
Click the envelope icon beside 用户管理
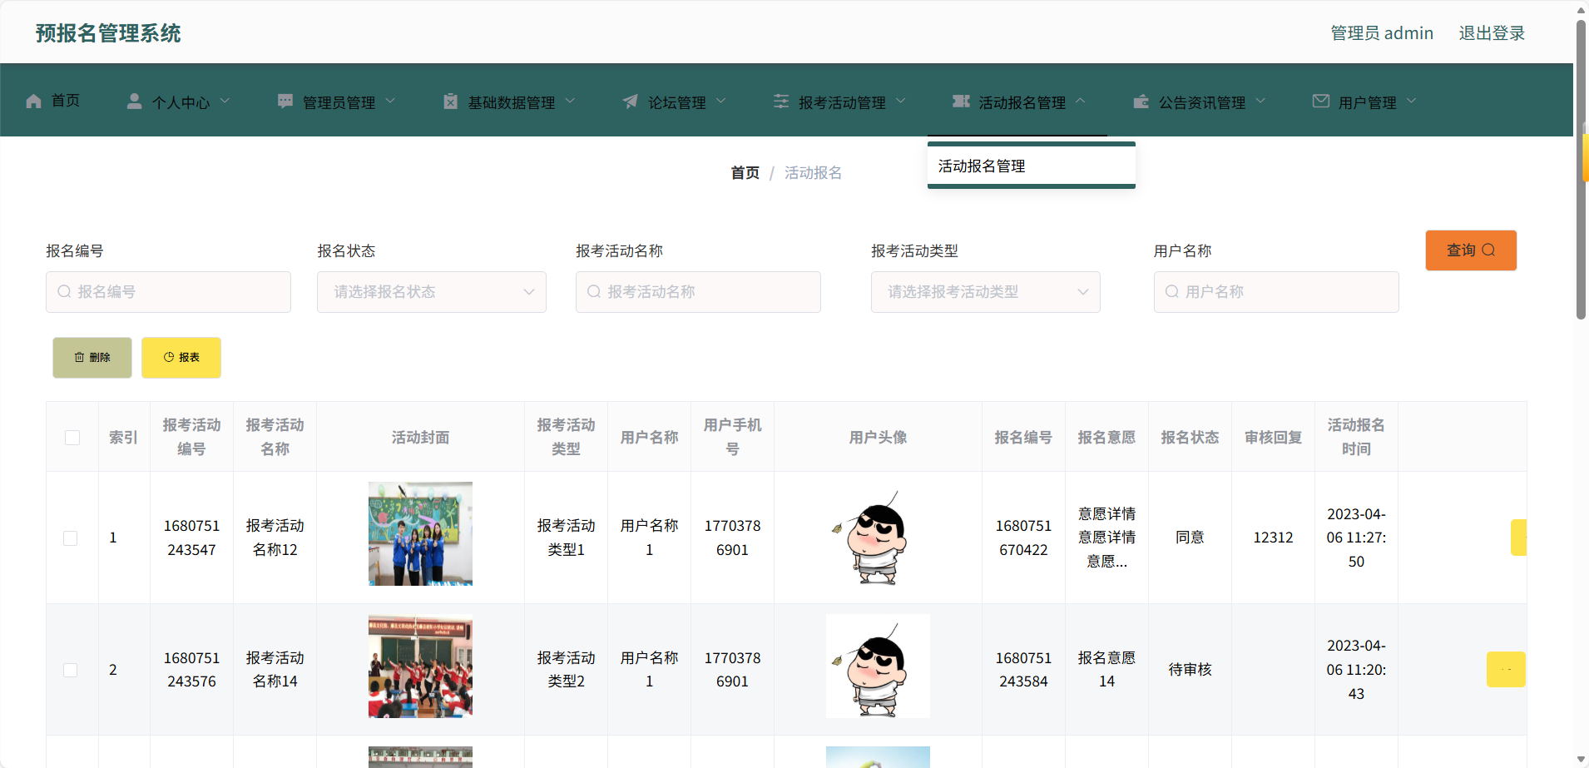tap(1321, 102)
